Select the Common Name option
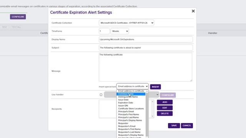The image size is (246, 138). tap(131, 94)
